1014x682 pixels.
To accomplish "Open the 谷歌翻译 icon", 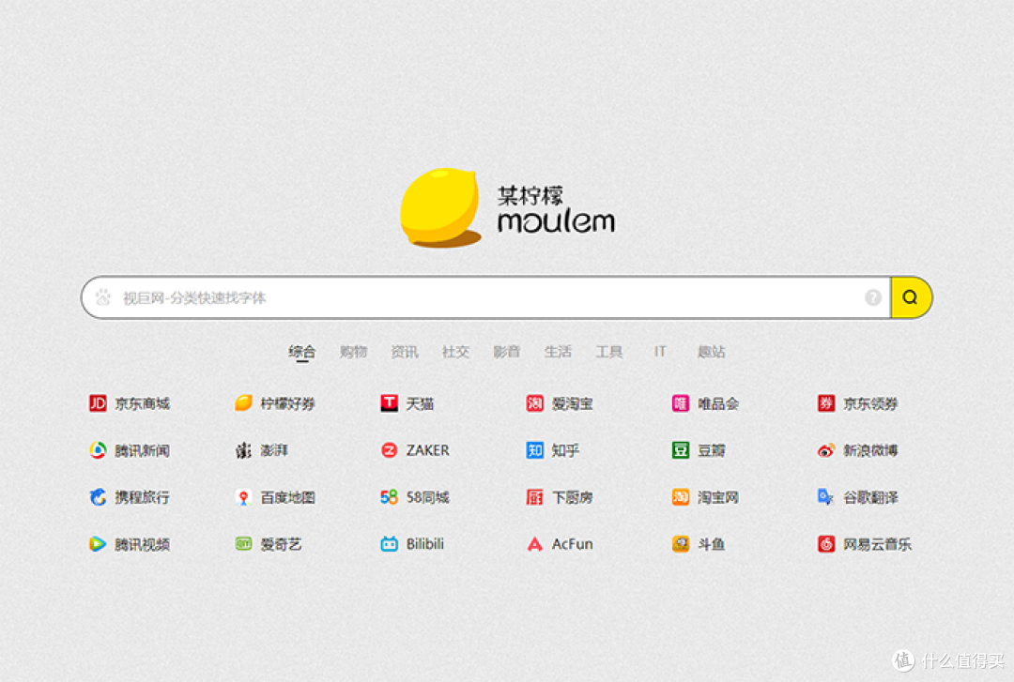I will click(x=826, y=497).
